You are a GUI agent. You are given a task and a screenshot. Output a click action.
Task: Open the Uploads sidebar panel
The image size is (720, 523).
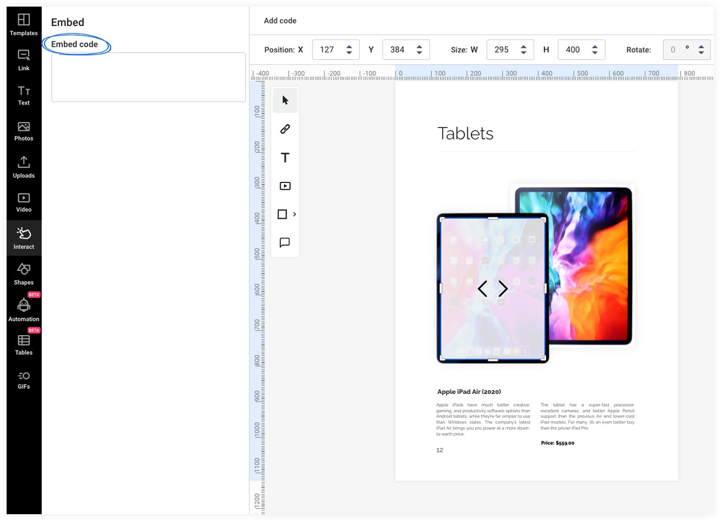[24, 167]
